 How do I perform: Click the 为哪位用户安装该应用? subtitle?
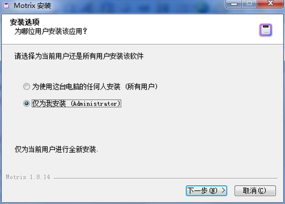point(51,31)
